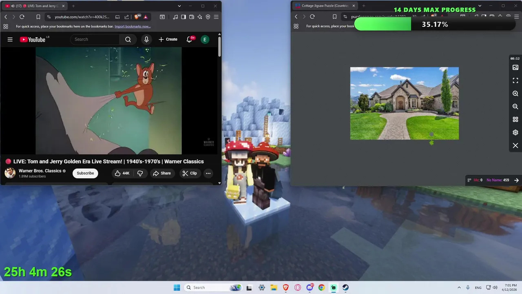Open File Explorer from the taskbar
Viewport: 522px width, 294px height.
pos(274,287)
